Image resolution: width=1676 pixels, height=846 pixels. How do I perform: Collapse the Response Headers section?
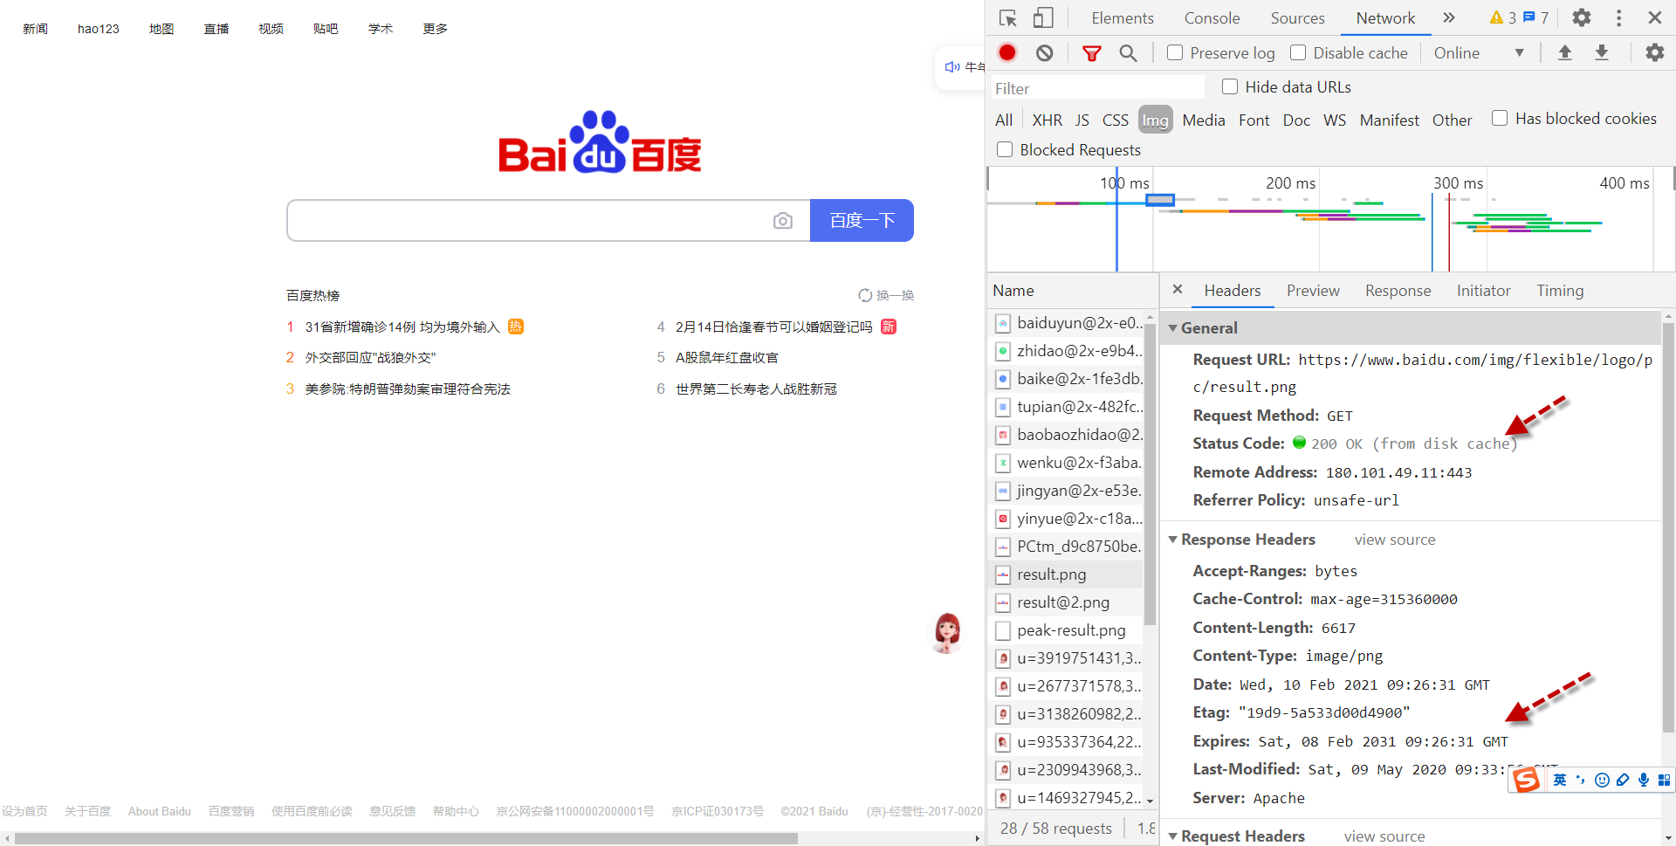(1173, 540)
